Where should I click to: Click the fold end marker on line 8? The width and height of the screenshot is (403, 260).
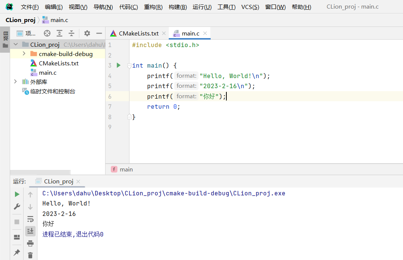[x=129, y=117]
